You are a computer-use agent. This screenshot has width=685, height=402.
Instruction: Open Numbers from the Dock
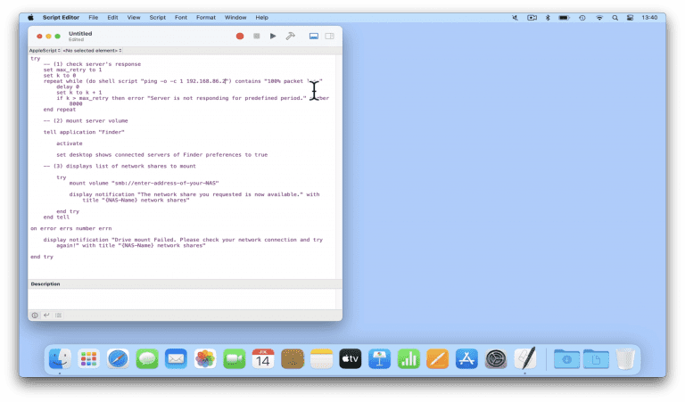pyautogui.click(x=409, y=359)
